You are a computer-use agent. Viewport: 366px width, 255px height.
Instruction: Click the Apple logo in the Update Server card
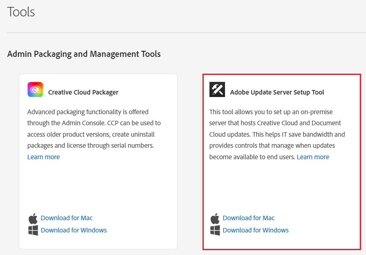point(215,218)
